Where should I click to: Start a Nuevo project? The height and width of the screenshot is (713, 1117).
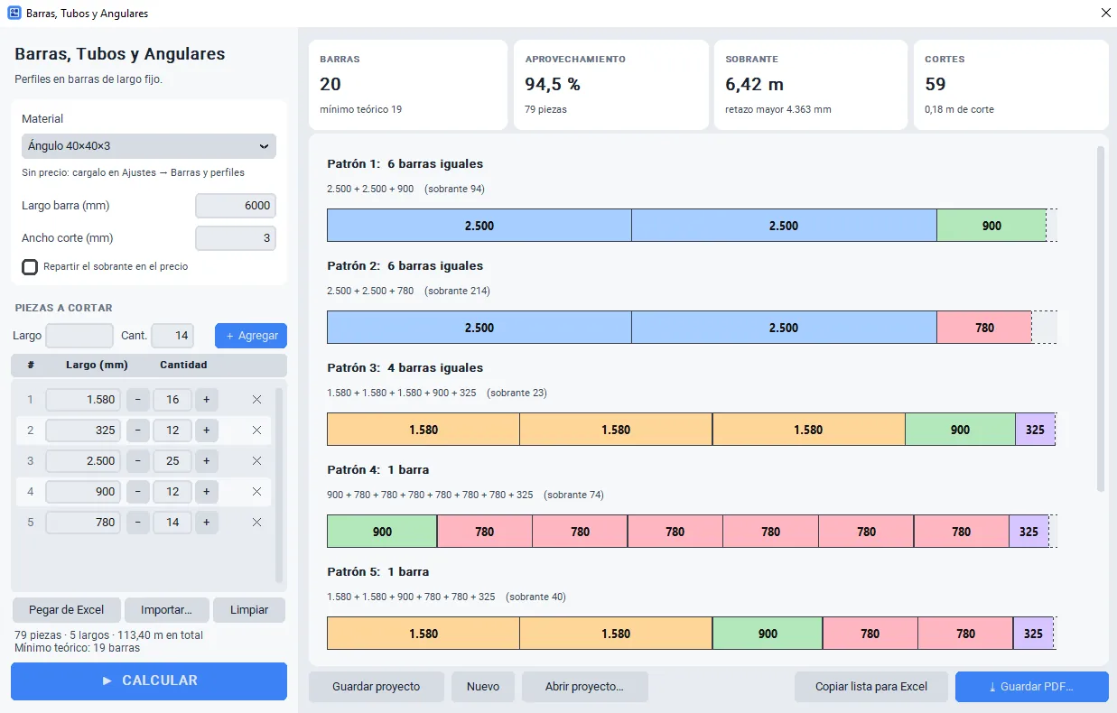click(x=483, y=687)
